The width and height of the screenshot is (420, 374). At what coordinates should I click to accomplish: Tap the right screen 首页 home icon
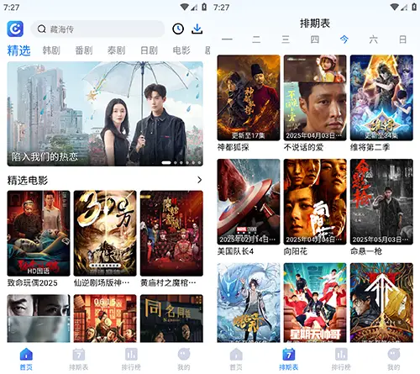point(236,354)
